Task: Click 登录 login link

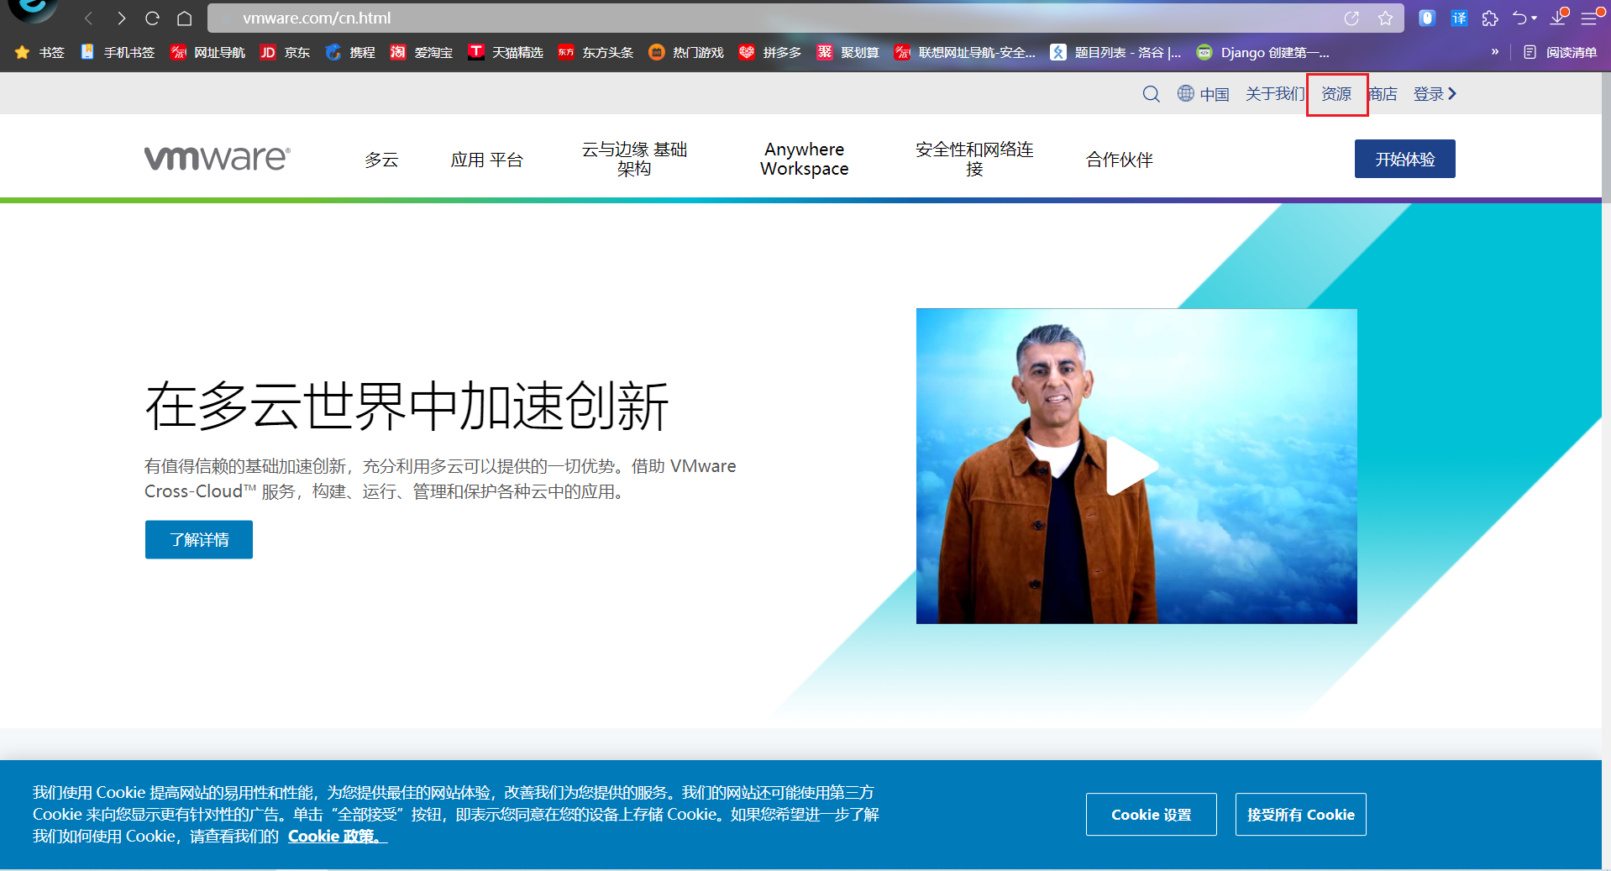Action: (x=1435, y=93)
